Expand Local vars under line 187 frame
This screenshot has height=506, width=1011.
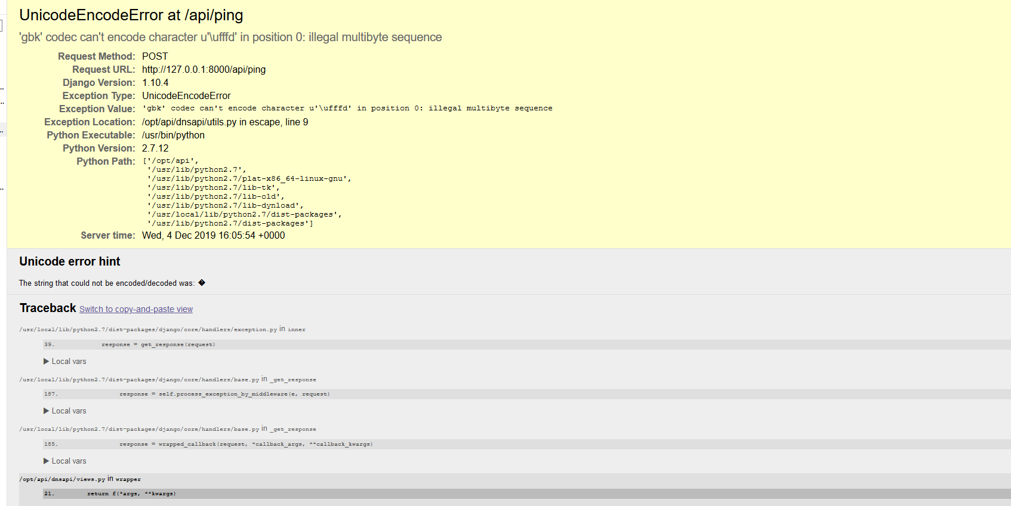[65, 411]
